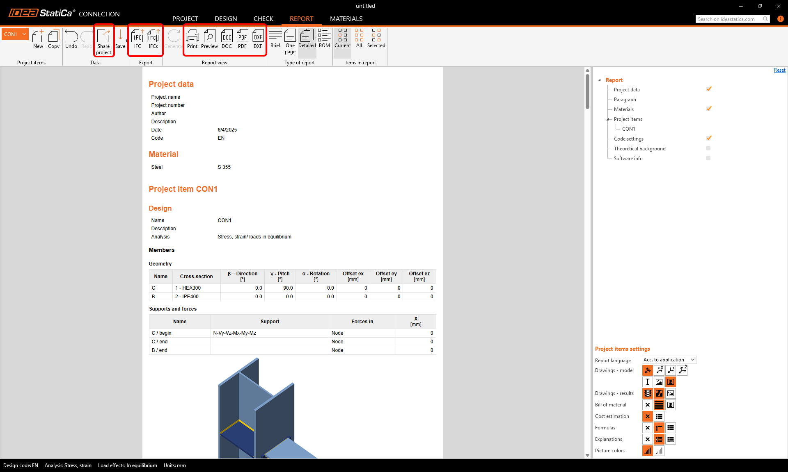Viewport: 788px width, 472px height.
Task: Click the Print report icon
Action: coord(192,39)
